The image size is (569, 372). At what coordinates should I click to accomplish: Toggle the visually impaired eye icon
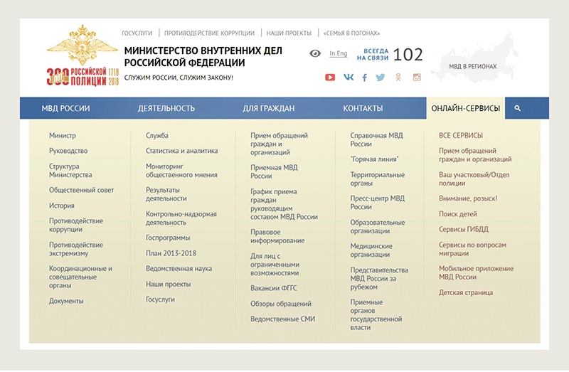click(315, 54)
